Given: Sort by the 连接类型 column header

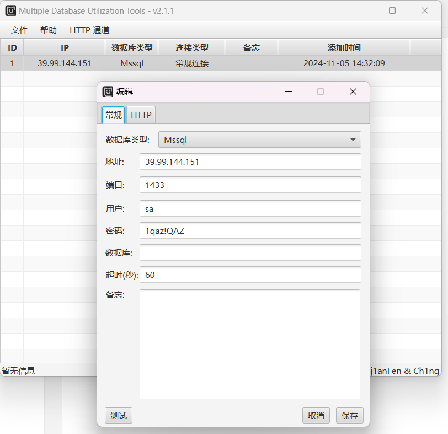Looking at the screenshot, I should (x=191, y=47).
